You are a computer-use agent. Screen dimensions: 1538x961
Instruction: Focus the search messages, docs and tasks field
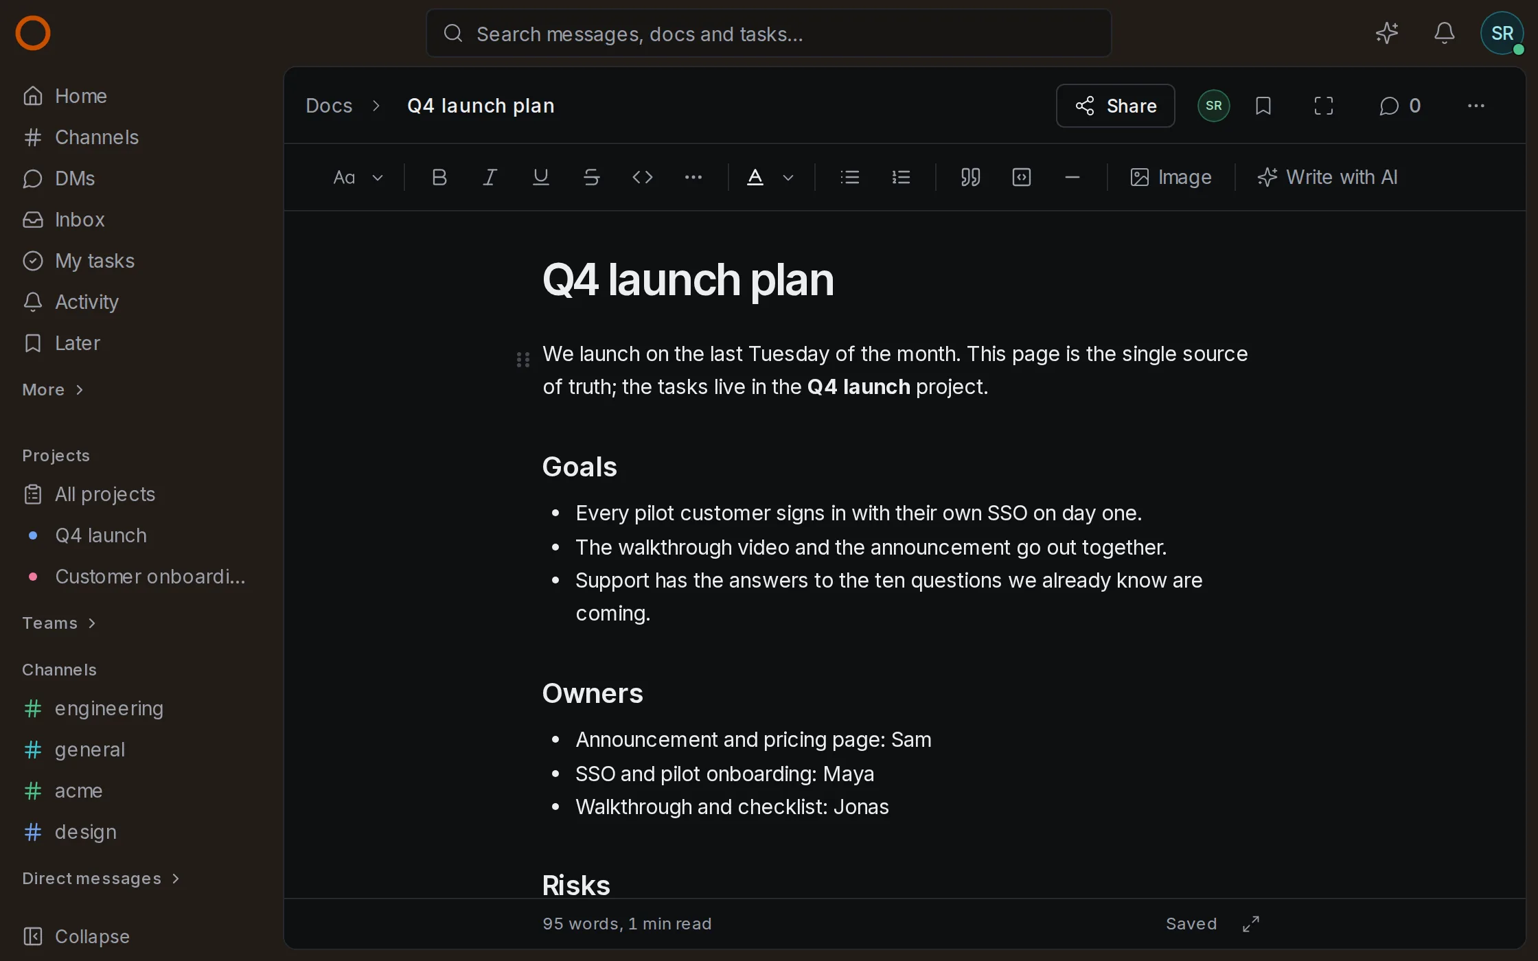pyautogui.click(x=769, y=33)
